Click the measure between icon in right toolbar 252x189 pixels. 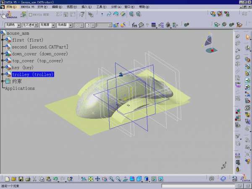pyautogui.click(x=238, y=155)
